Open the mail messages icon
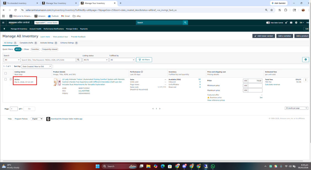Screen dimensions: 311x170 coord(291,23)
